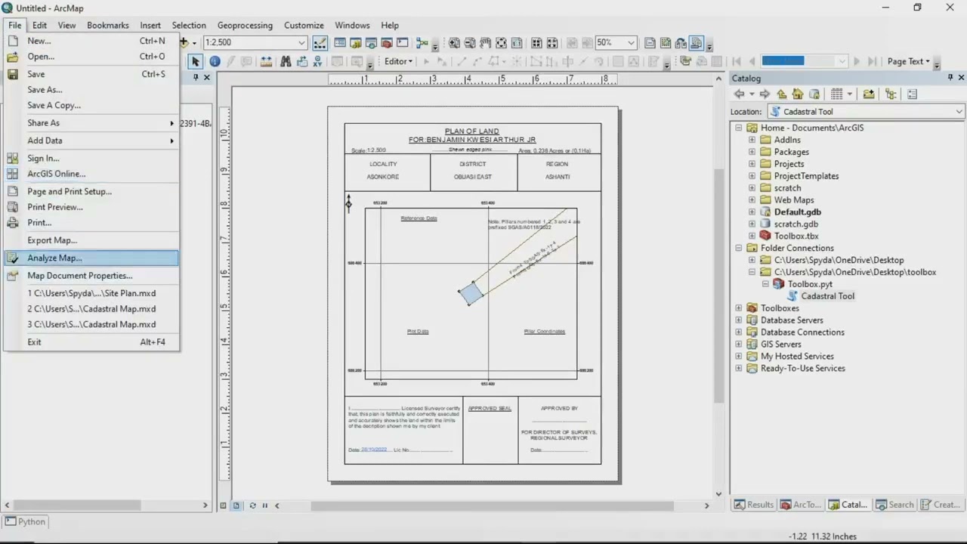Expand the GIS Servers node
Screen dimensions: 967x544
click(x=739, y=345)
